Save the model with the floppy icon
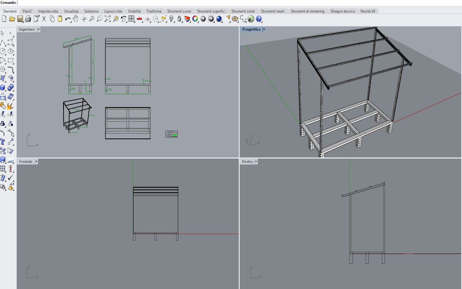The height and width of the screenshot is (289, 462). tap(20, 18)
